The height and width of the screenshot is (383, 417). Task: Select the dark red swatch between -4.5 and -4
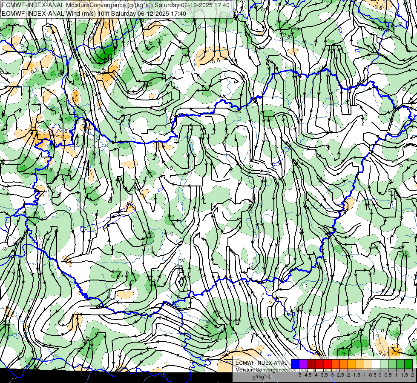click(311, 364)
